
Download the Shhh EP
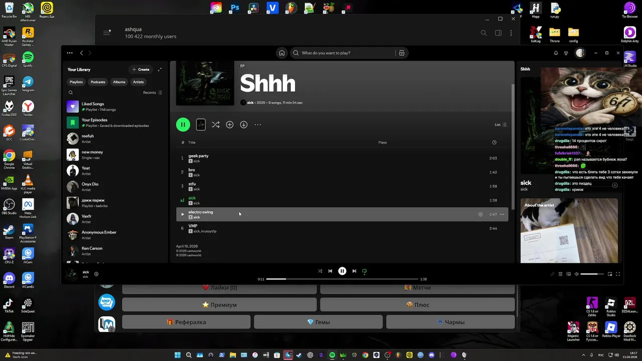(244, 124)
